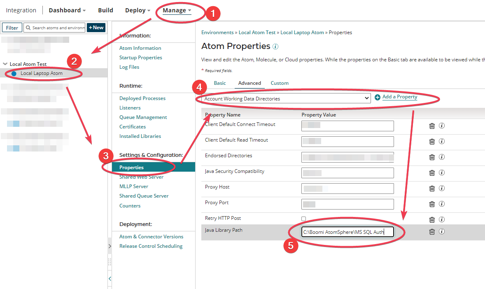Collapse the sidebar using the bottom-left chevron
The width and height of the screenshot is (485, 289).
pyautogui.click(x=109, y=278)
